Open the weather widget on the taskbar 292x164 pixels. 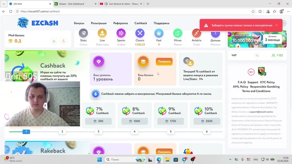pyautogui.click(x=13, y=159)
